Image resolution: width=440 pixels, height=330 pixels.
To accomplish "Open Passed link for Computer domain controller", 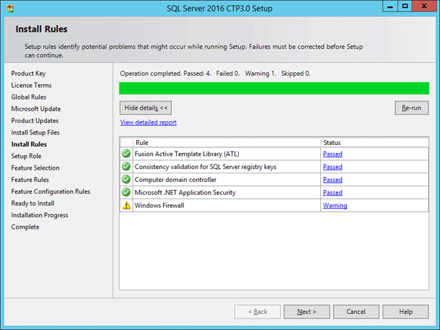I will coord(332,180).
